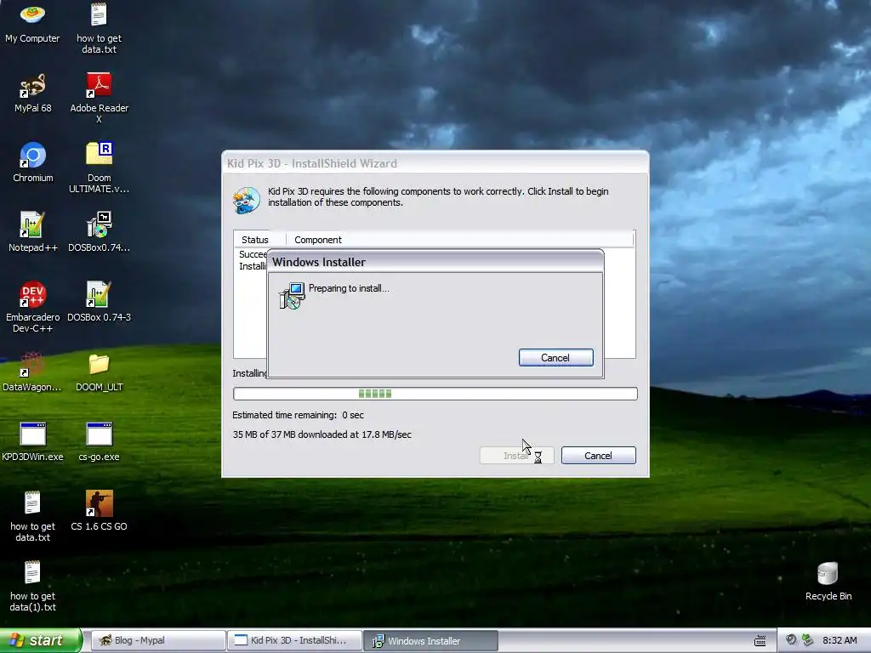Open the Start menu
Image resolution: width=871 pixels, height=653 pixels.
[41, 640]
